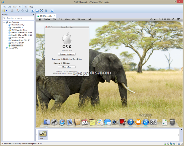
Task: Click the Unity mode toolbar icon
Action: click(x=46, y=11)
